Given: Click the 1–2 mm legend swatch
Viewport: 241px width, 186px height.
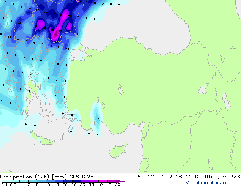Looking at the screenshot, I should click(x=24, y=181).
